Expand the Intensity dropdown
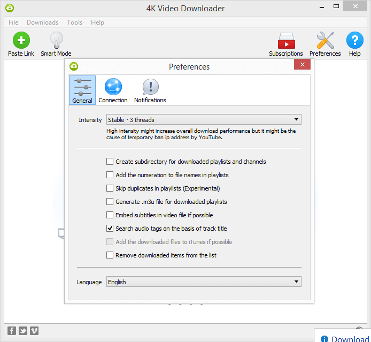This screenshot has height=342, width=371. click(x=204, y=119)
